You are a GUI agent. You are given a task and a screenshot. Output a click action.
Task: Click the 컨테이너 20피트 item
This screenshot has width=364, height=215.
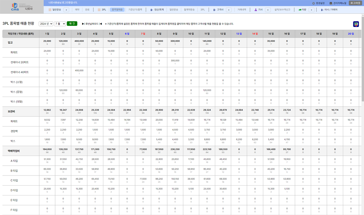point(20,63)
